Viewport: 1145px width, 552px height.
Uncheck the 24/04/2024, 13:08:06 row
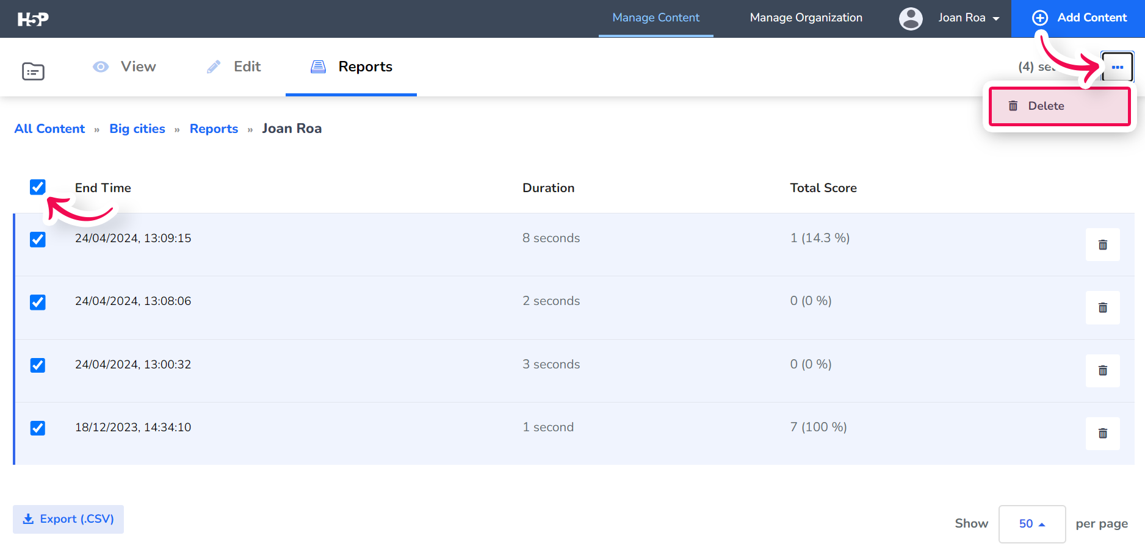click(38, 303)
